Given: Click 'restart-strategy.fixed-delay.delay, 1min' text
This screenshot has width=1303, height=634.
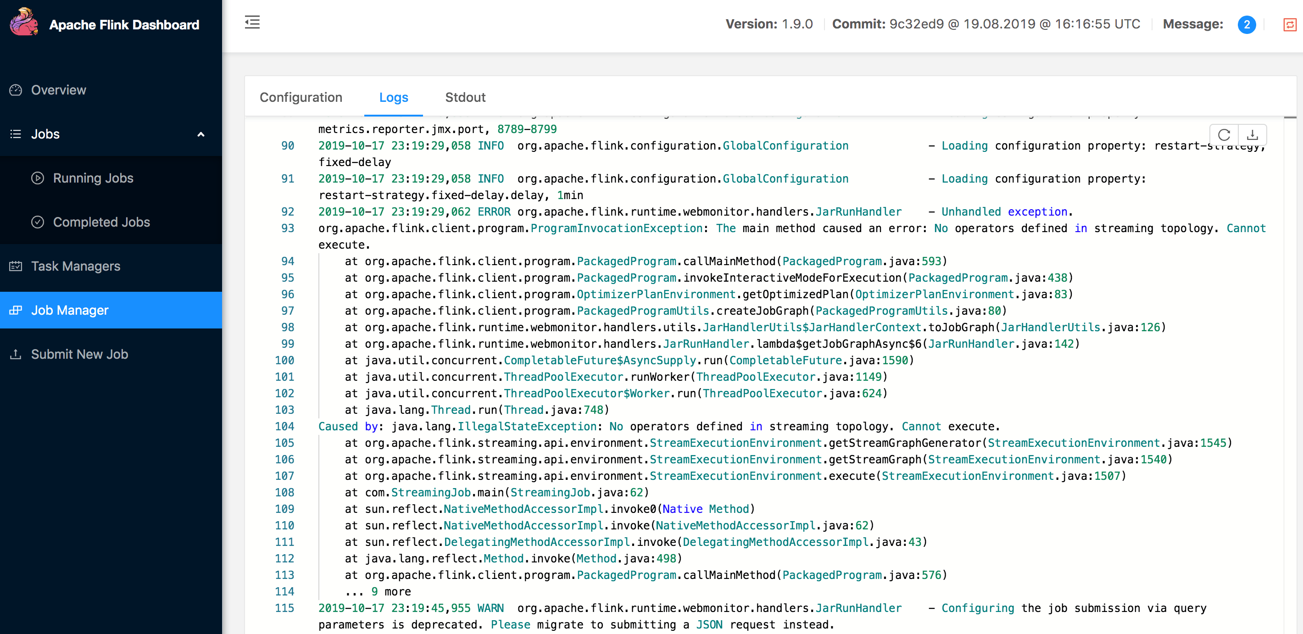Looking at the screenshot, I should click(x=451, y=195).
